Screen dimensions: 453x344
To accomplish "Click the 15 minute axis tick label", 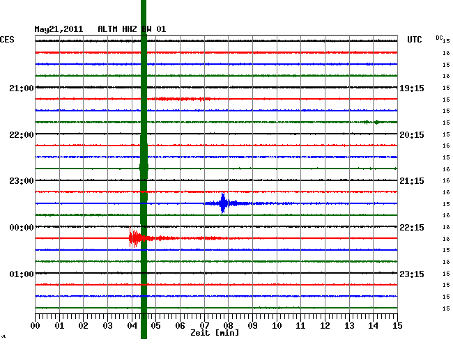I will [397, 326].
